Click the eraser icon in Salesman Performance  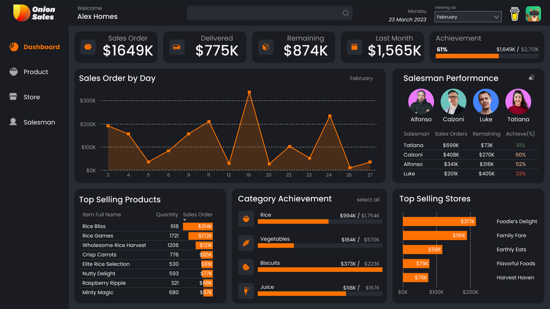pyautogui.click(x=531, y=78)
